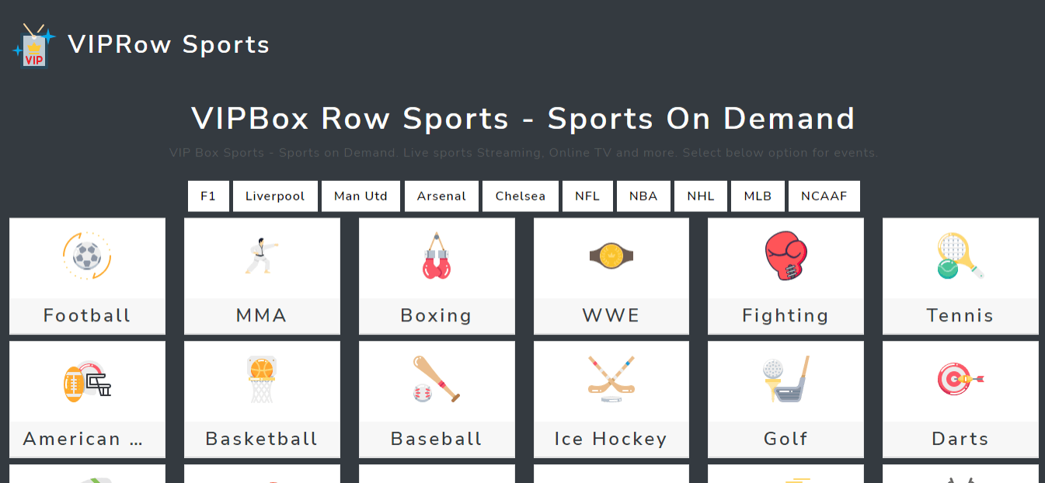1045x483 pixels.
Task: Open the Basketball category label
Action: click(x=262, y=440)
